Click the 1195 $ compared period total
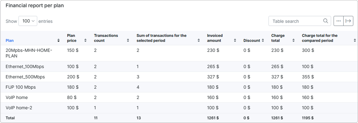The image size is (358, 123). 308,118
